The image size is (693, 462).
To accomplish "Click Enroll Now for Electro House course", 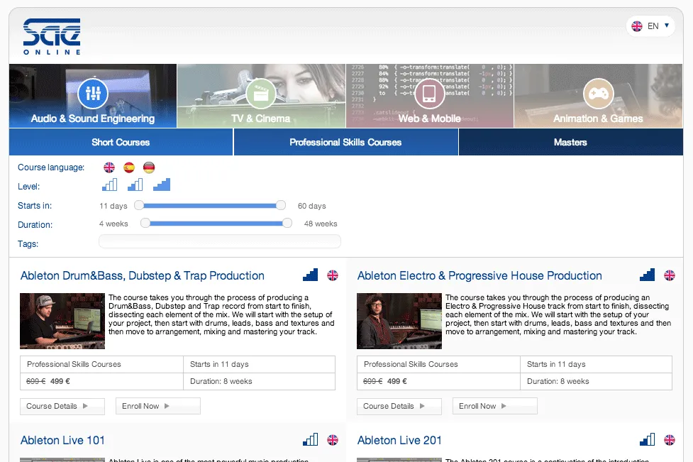I will click(x=495, y=406).
